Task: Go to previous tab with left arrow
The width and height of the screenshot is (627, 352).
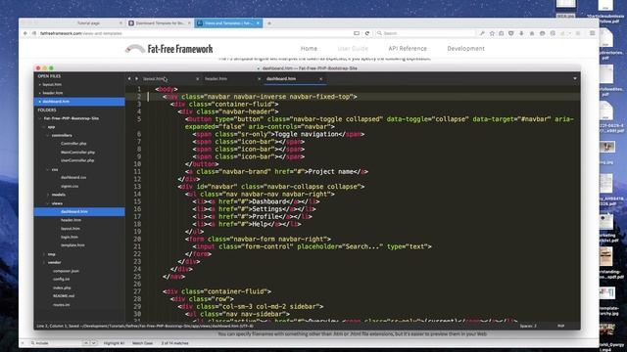Action: click(129, 78)
